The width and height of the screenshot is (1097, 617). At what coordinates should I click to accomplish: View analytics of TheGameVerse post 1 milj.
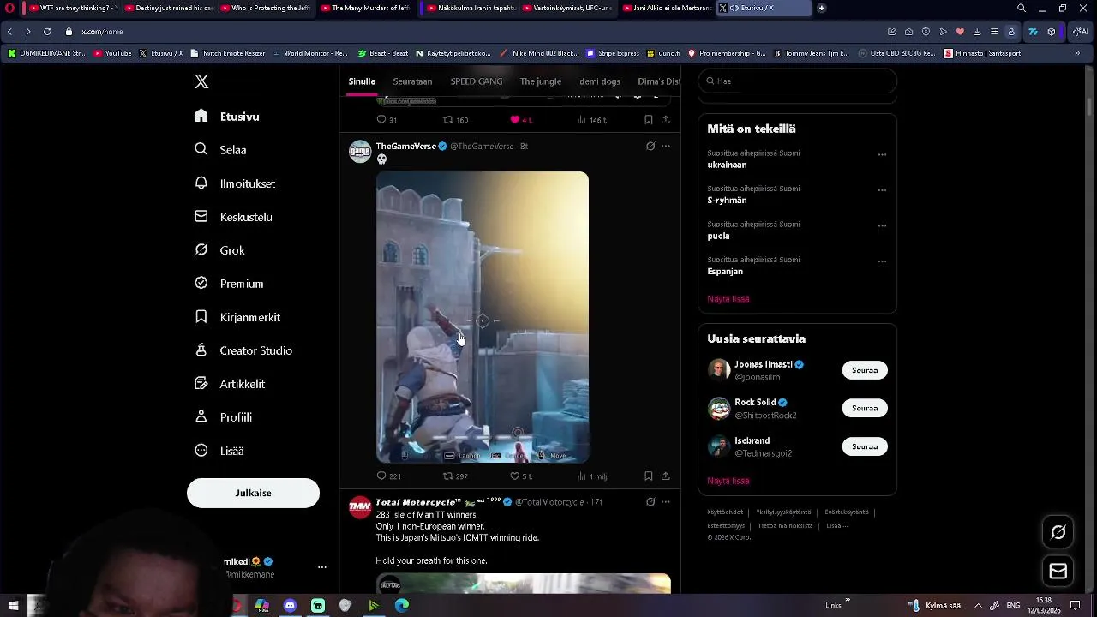(x=592, y=476)
